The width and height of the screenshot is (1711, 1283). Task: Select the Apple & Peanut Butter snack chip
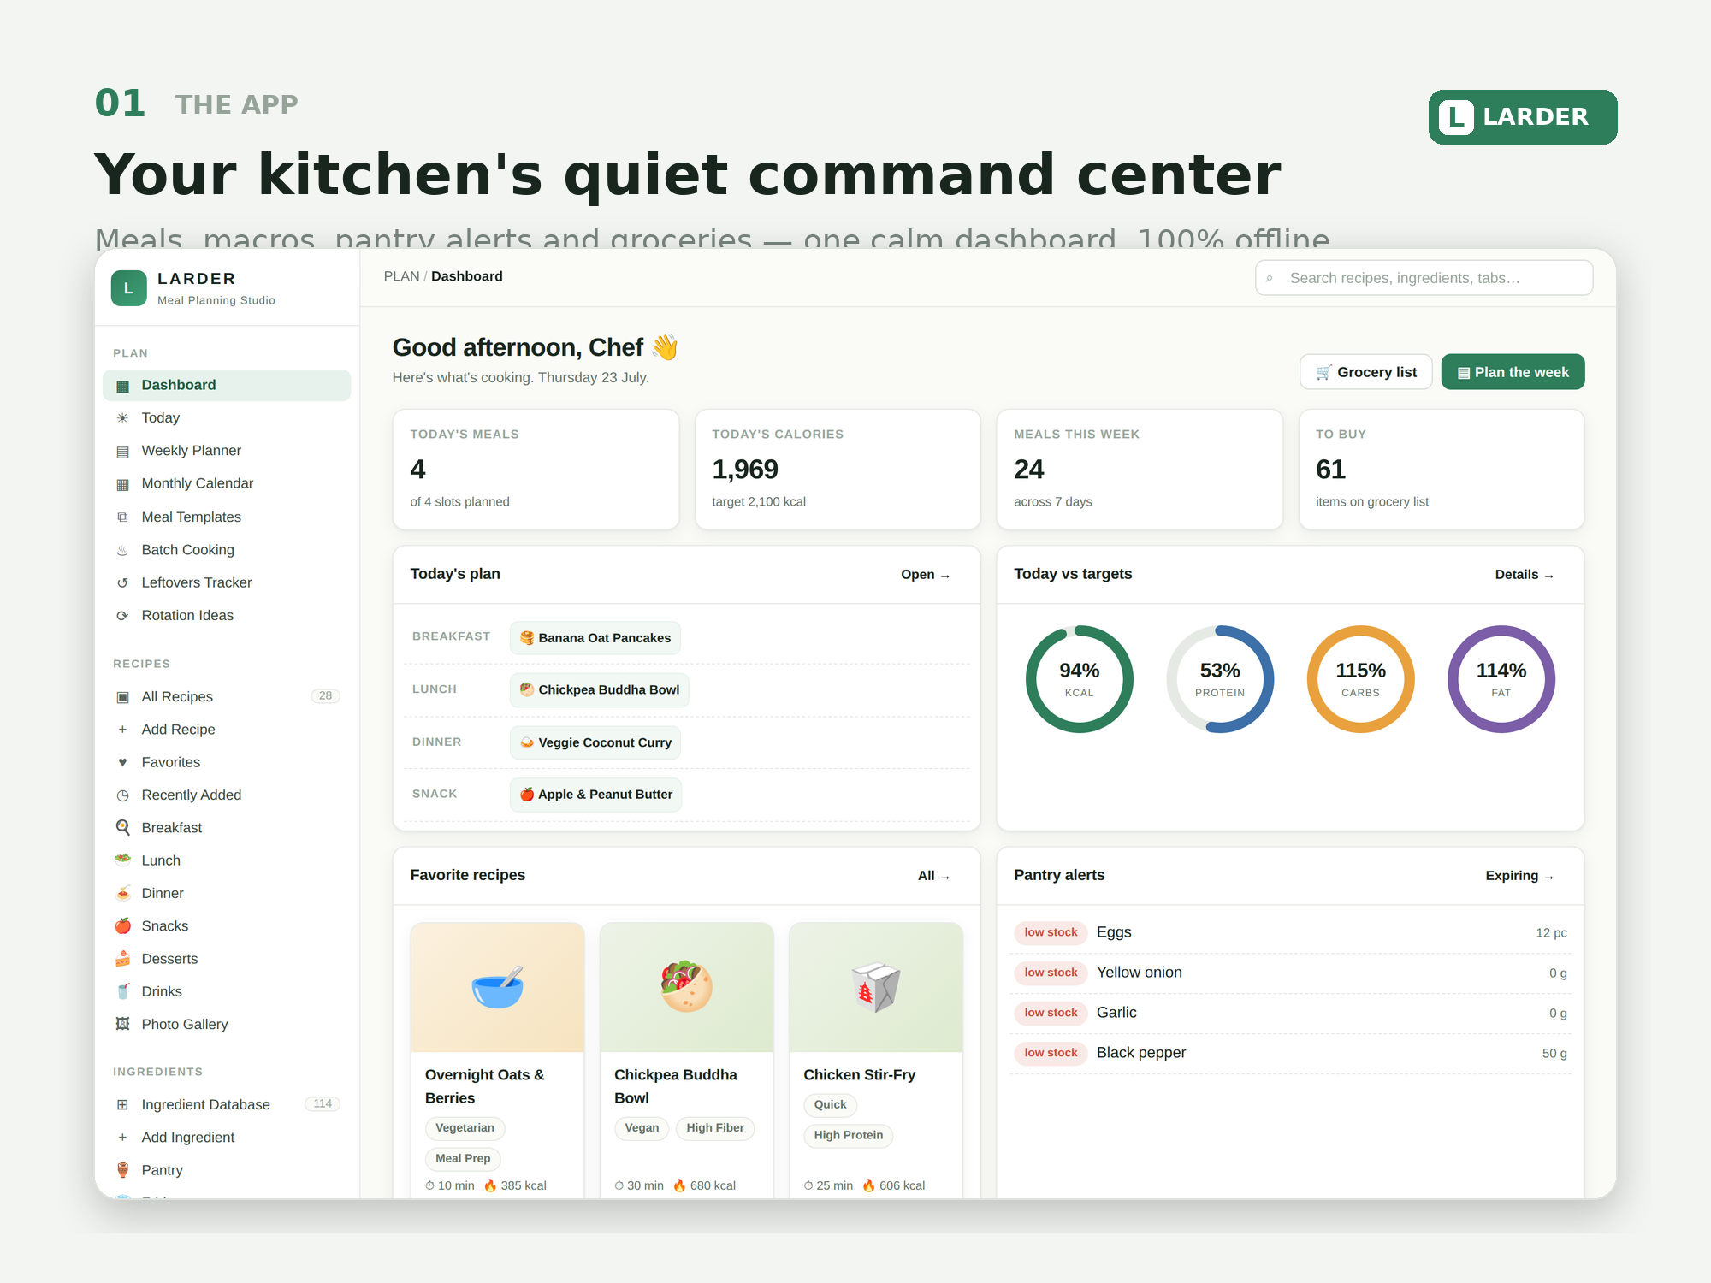tap(596, 795)
